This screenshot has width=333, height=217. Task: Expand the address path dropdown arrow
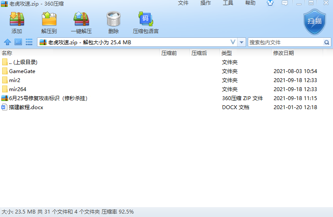242,43
